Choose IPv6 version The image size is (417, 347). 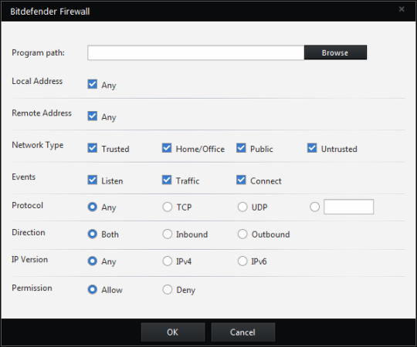(x=242, y=261)
